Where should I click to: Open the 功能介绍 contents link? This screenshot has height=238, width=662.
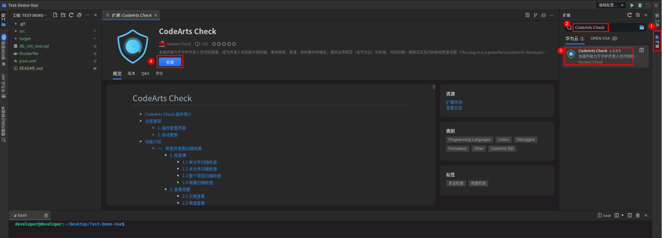click(153, 142)
